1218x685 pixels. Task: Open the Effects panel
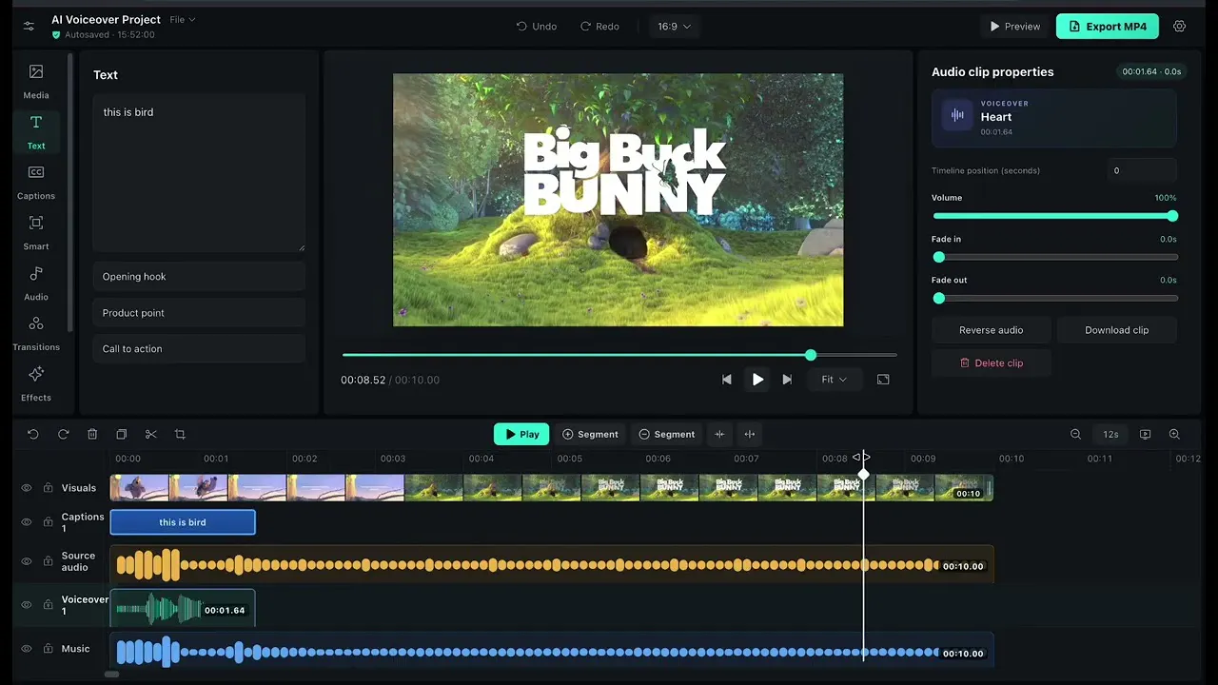point(36,384)
